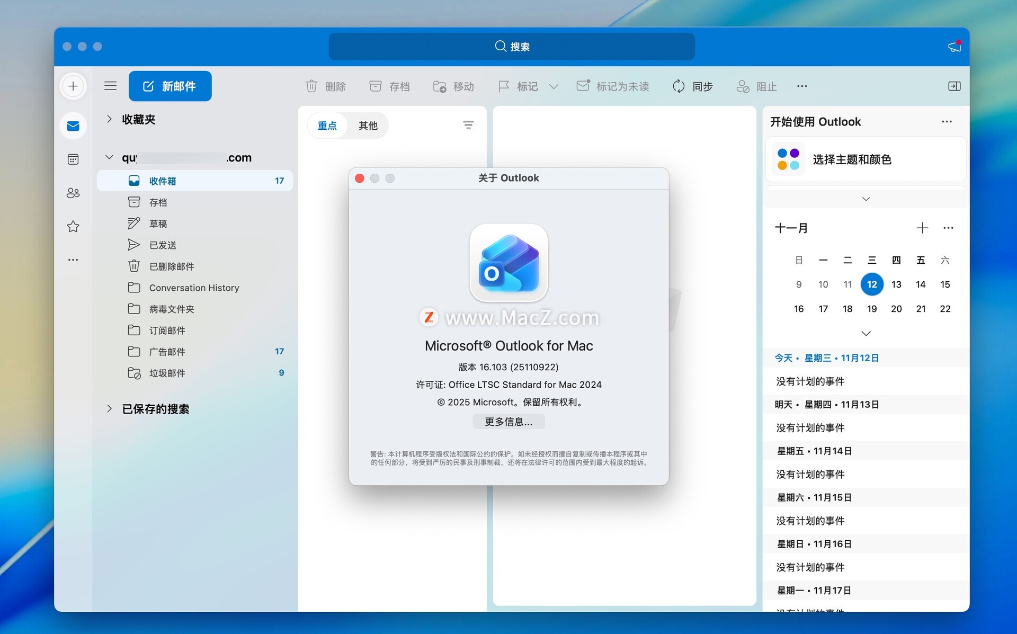Switch to the 其他 tab
Viewport: 1017px width, 634px height.
pos(368,126)
